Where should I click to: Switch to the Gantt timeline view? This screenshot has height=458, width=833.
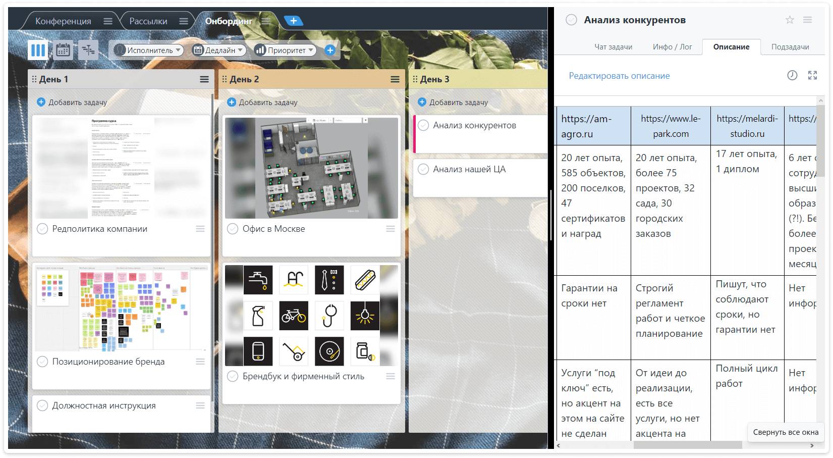click(88, 50)
